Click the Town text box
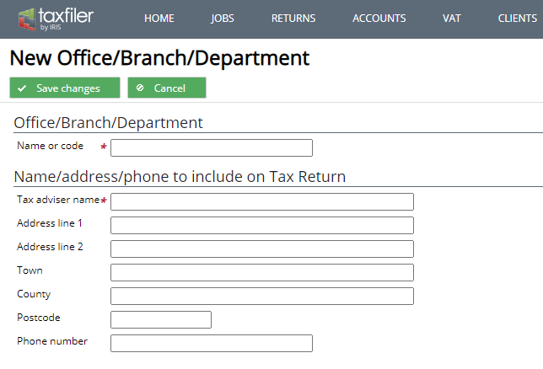This screenshot has width=543, height=369. tap(262, 272)
